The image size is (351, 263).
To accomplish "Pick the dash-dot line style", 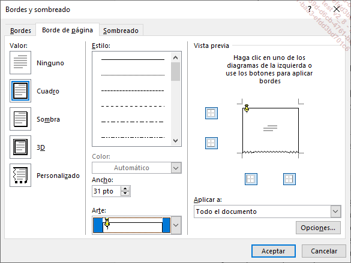I will pos(133,122).
